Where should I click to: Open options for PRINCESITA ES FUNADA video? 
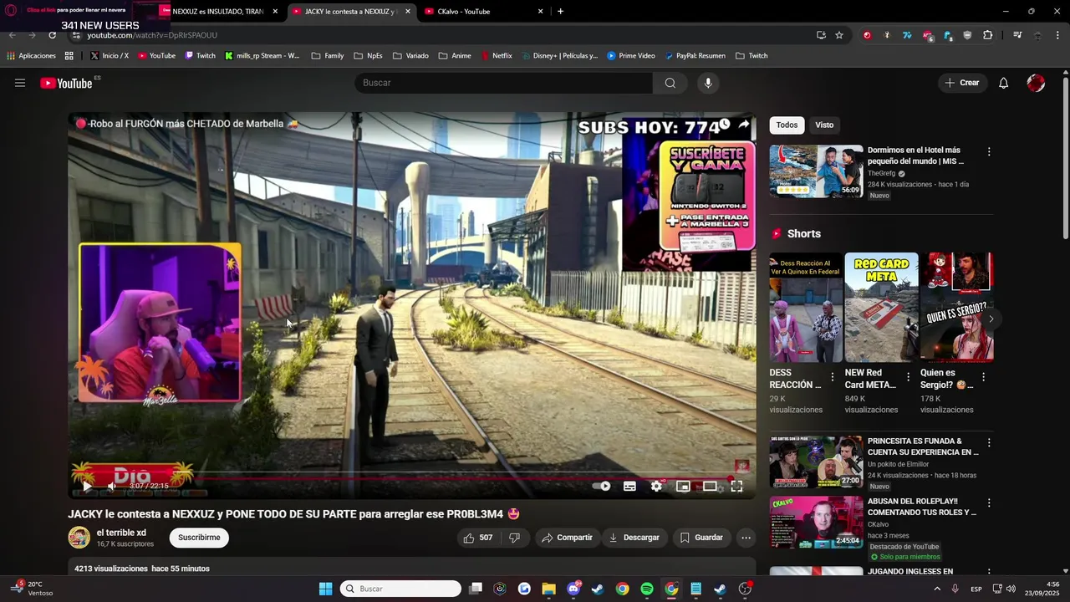tap(989, 442)
